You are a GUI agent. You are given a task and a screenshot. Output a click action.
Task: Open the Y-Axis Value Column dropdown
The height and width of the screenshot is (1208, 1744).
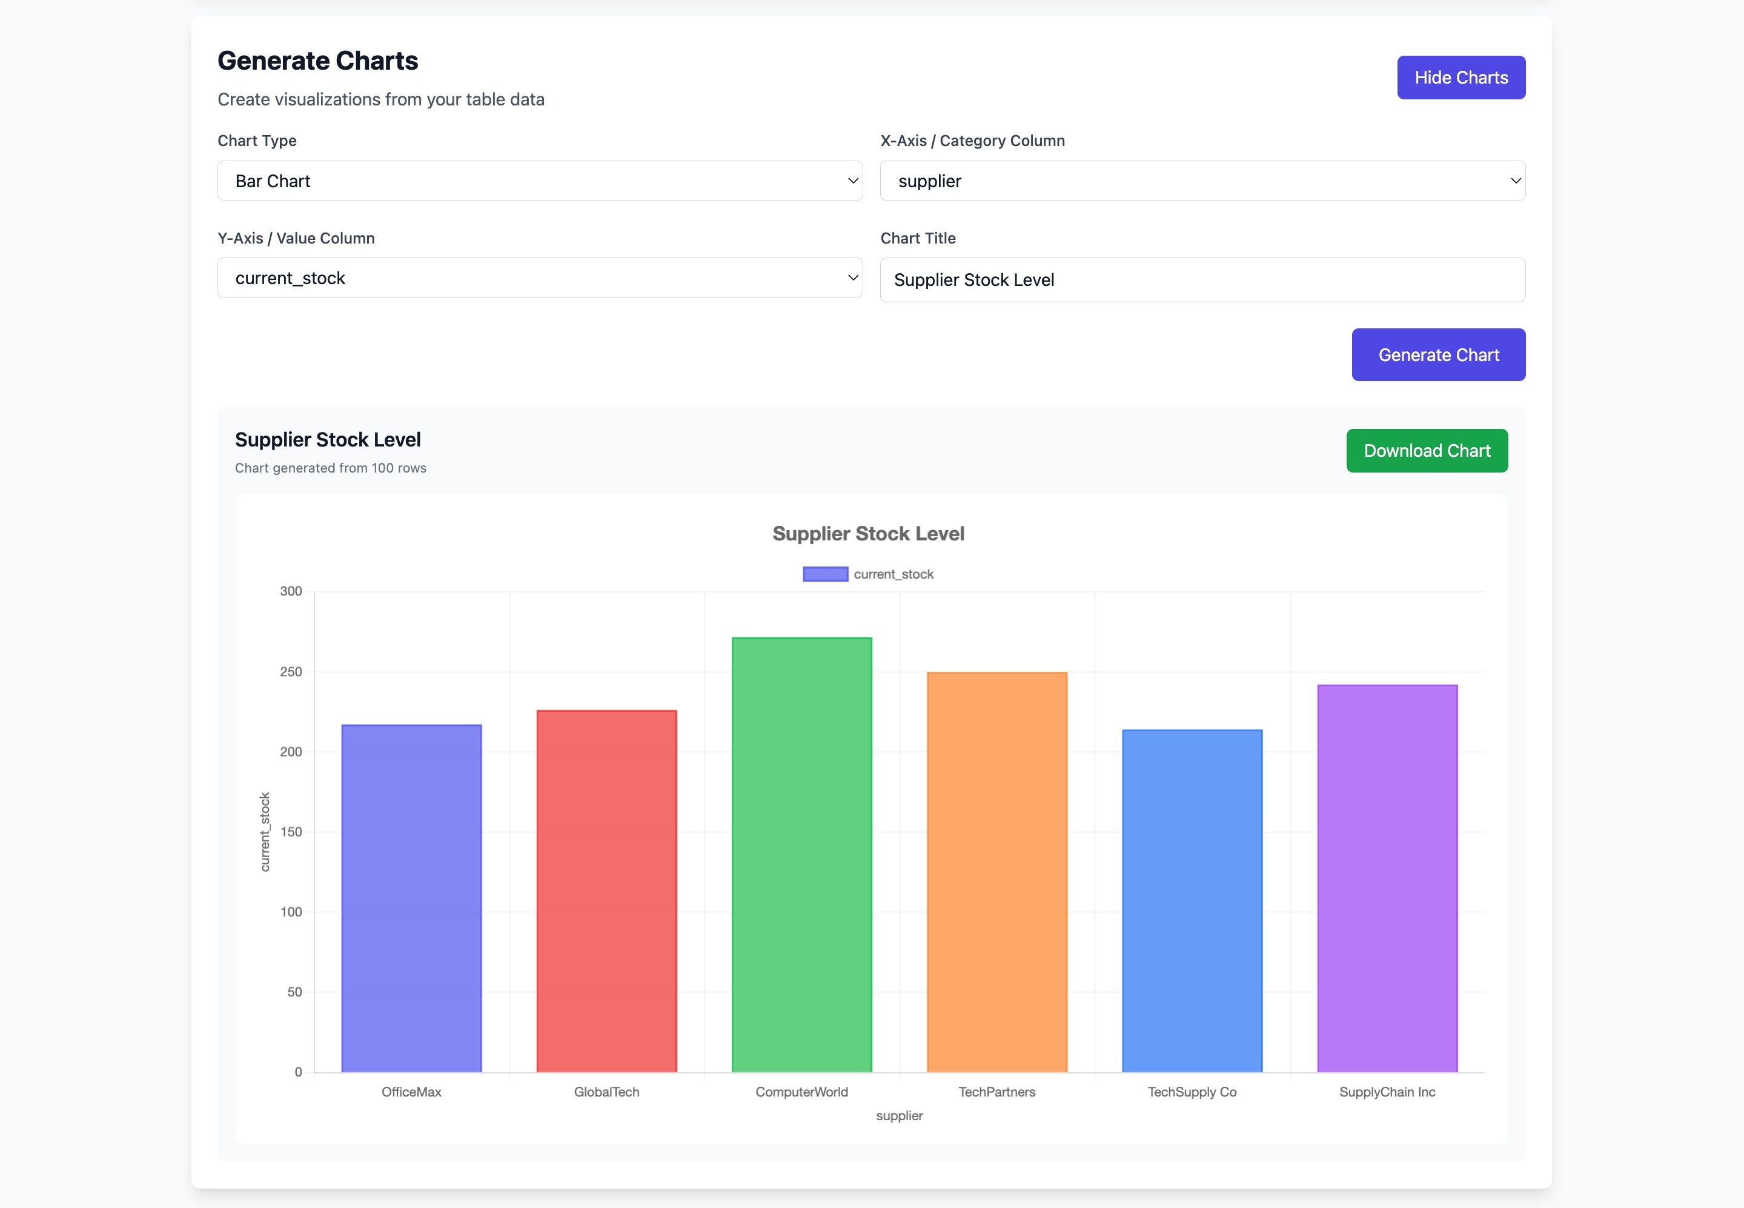tap(540, 278)
